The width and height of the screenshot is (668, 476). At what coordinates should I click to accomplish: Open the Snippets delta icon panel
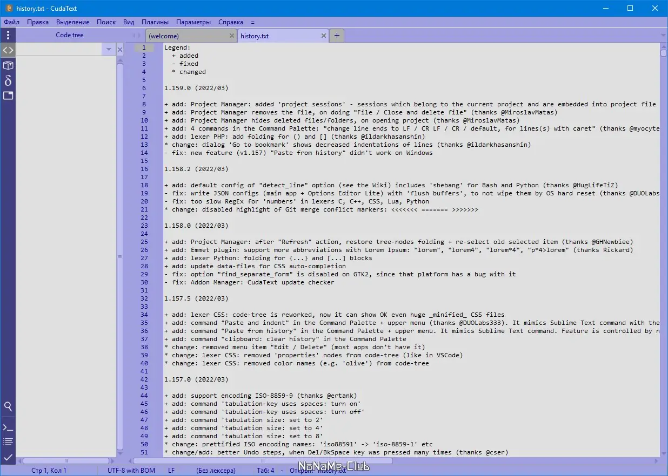[8, 80]
